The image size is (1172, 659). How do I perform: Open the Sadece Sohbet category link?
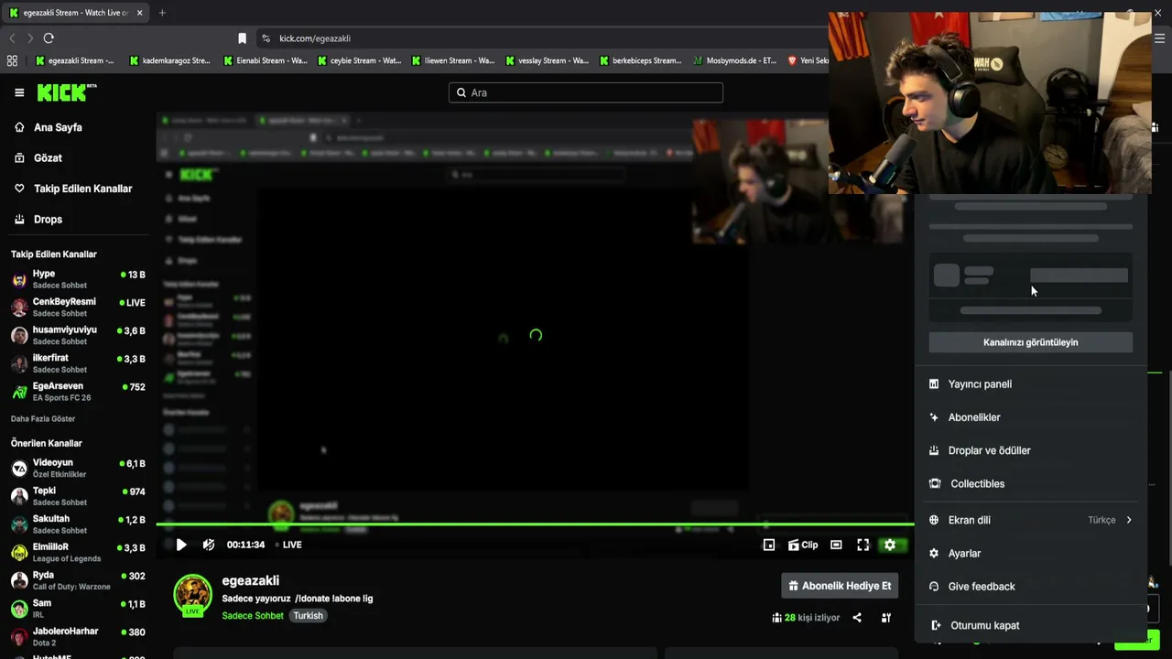click(x=253, y=616)
